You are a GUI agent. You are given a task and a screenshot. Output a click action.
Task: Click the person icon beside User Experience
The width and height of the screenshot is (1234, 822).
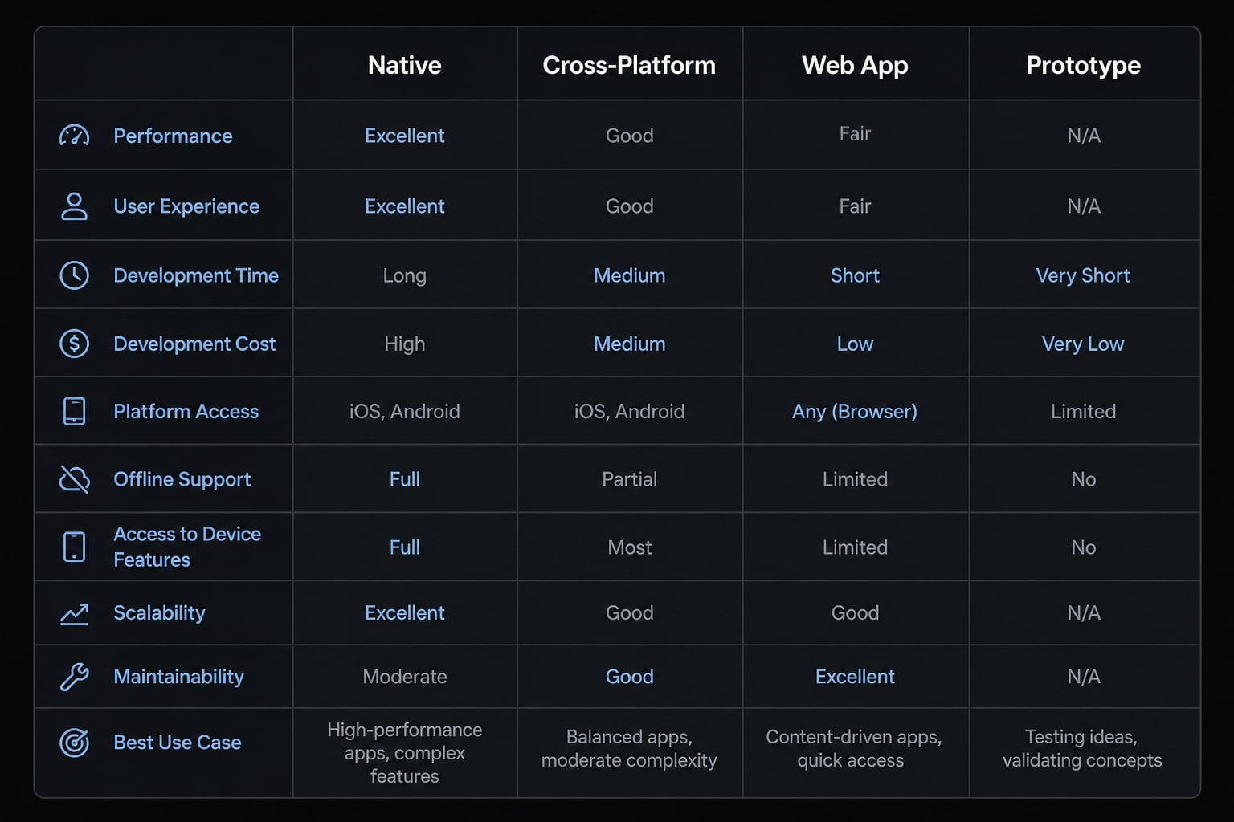74,206
